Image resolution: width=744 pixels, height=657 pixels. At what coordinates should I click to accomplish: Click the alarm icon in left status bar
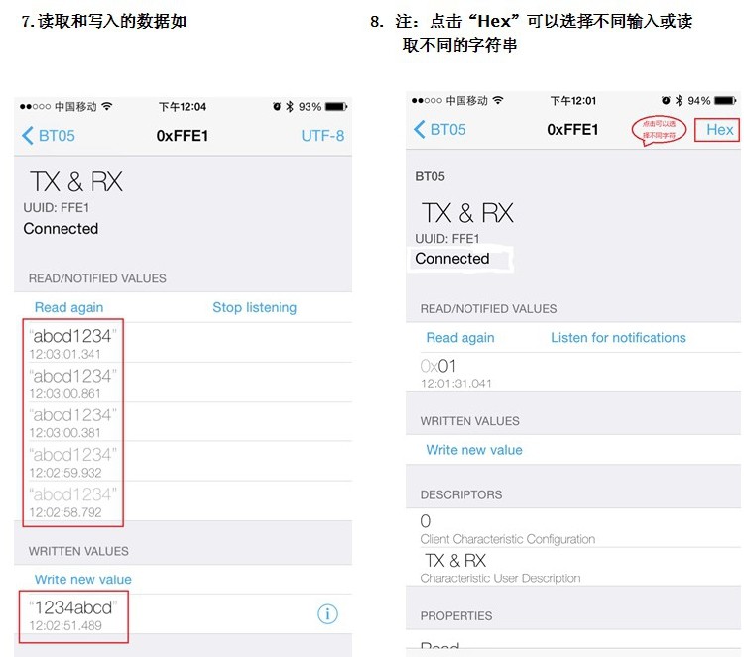277,107
